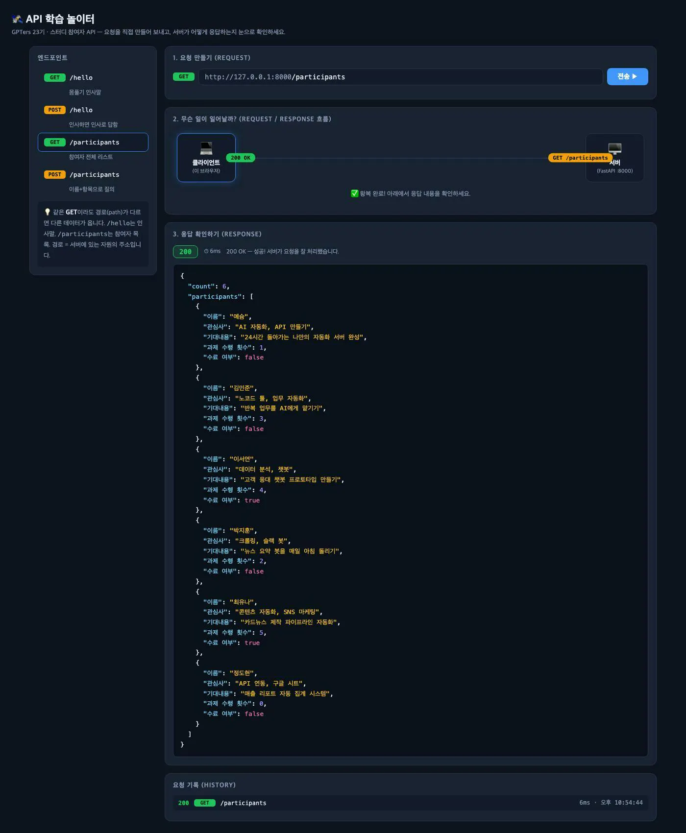Click the history timestamp 오후 10:54:44
Viewport: 686px width, 833px height.
[x=622, y=803]
